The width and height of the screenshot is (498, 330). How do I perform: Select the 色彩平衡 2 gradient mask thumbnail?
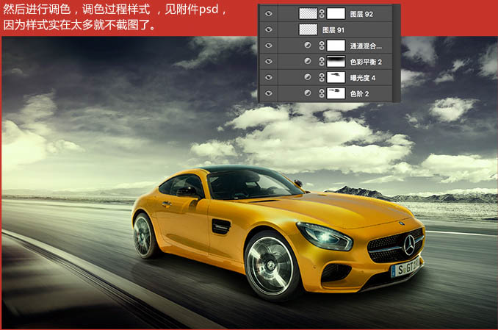(x=336, y=61)
